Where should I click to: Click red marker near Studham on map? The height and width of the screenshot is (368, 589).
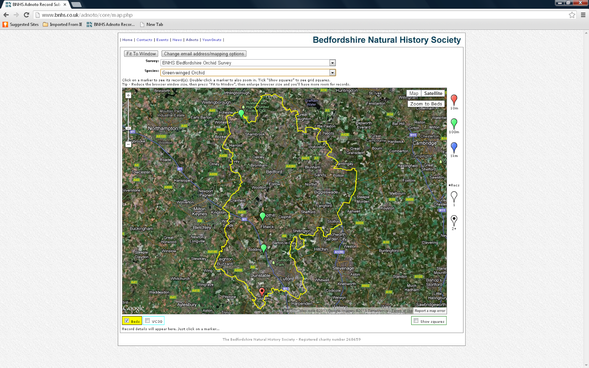click(262, 292)
